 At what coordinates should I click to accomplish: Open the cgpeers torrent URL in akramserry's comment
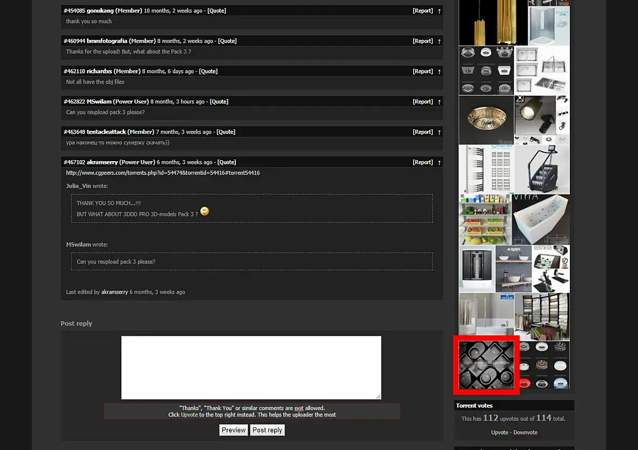click(163, 173)
